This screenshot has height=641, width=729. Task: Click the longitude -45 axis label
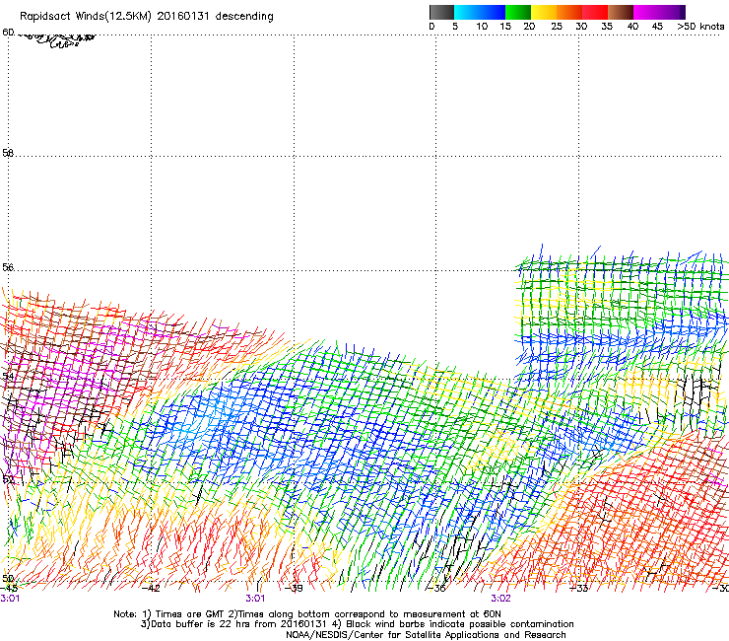(9, 588)
